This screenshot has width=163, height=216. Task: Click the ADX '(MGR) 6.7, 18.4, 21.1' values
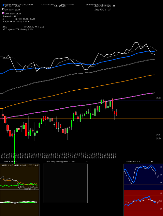34,27
